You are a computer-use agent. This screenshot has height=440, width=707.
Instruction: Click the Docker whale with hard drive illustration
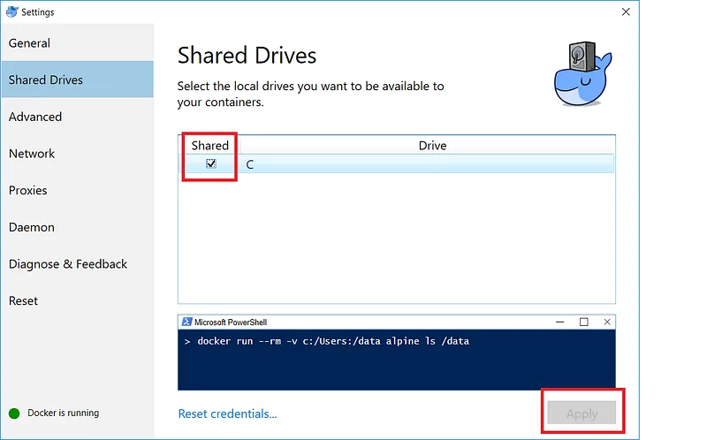(583, 73)
